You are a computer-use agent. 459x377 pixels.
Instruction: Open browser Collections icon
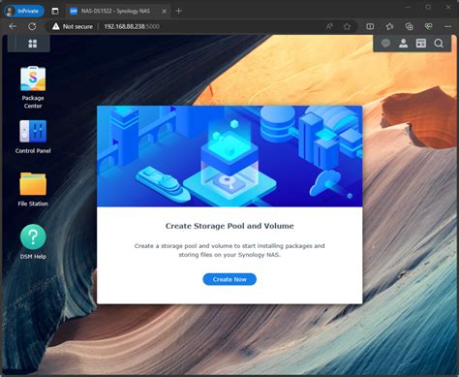[x=409, y=26]
